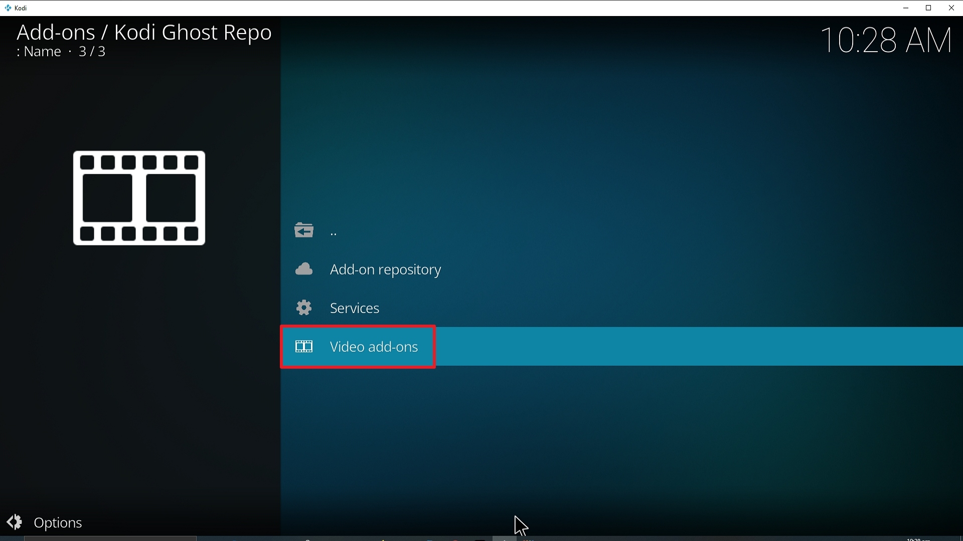This screenshot has height=541, width=963.
Task: Maximize the Kodi window
Action: tap(928, 8)
